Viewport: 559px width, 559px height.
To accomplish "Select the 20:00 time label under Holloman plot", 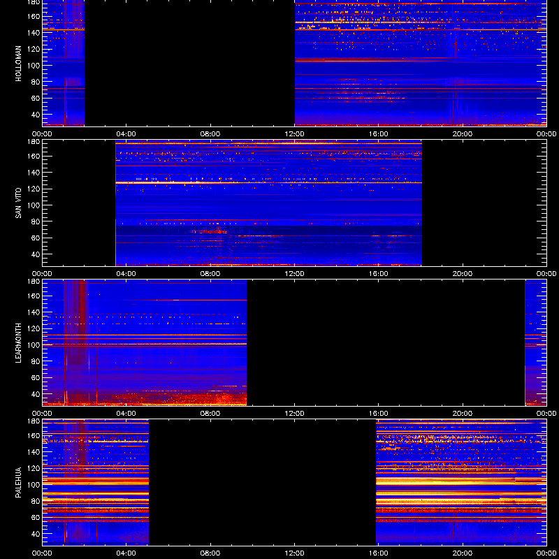I will (x=463, y=134).
